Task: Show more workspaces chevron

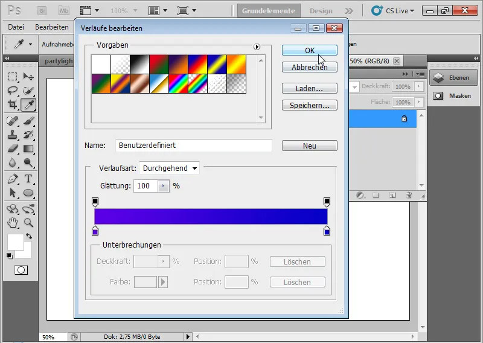Action: pyautogui.click(x=349, y=11)
